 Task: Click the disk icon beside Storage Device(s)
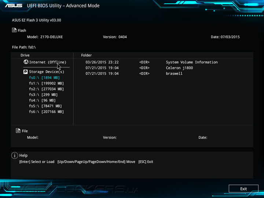pos(25,72)
